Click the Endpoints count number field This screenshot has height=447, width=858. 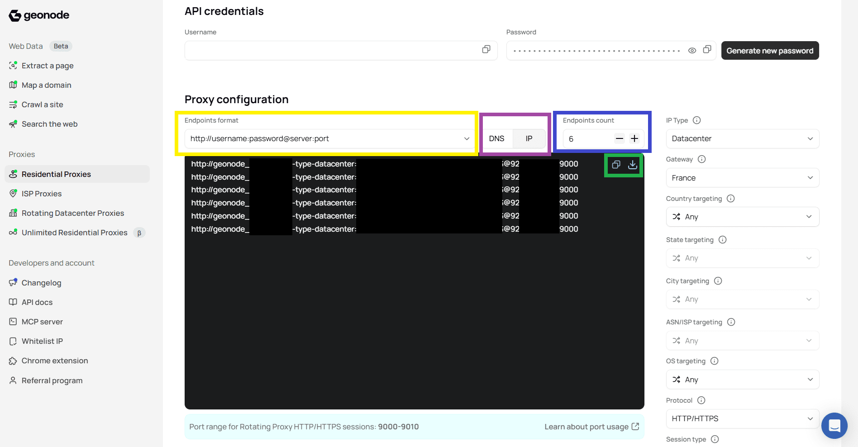point(588,138)
